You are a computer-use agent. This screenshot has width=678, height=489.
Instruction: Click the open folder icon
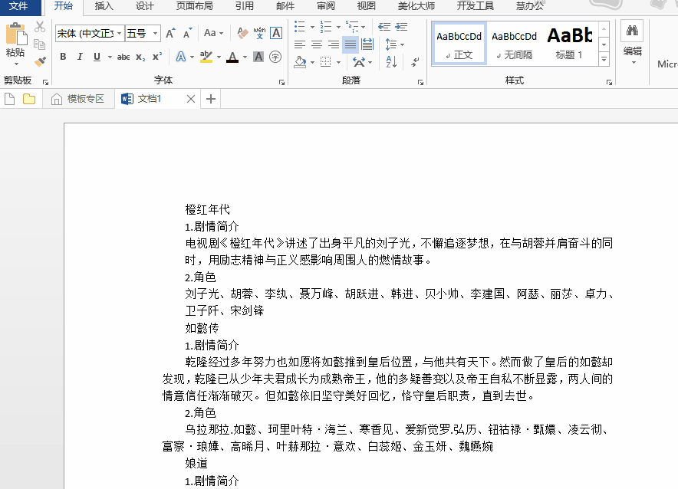[29, 99]
